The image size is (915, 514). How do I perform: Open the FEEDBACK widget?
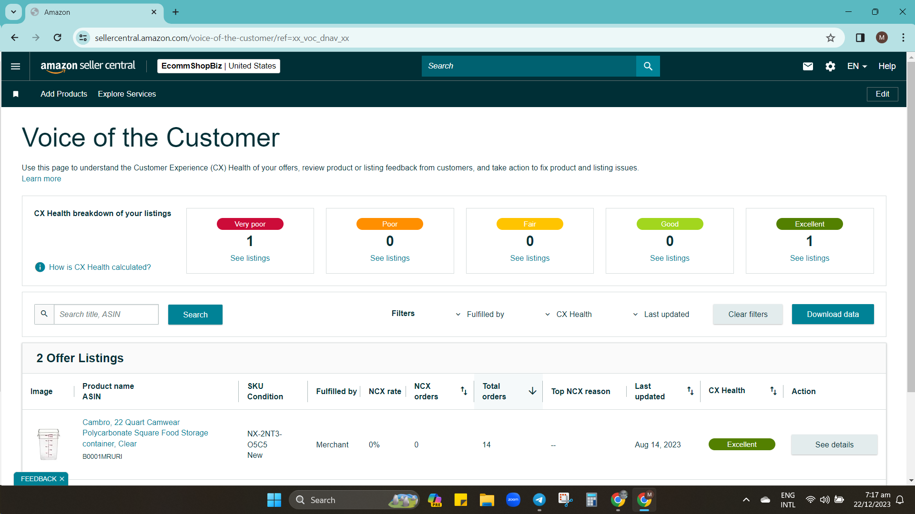click(39, 479)
